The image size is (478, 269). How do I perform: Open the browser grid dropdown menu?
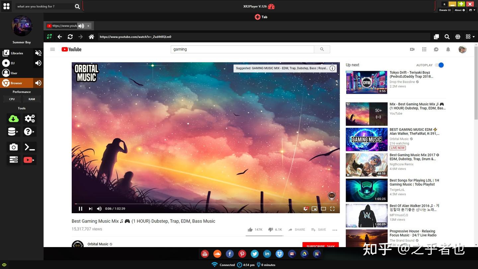click(x=470, y=37)
